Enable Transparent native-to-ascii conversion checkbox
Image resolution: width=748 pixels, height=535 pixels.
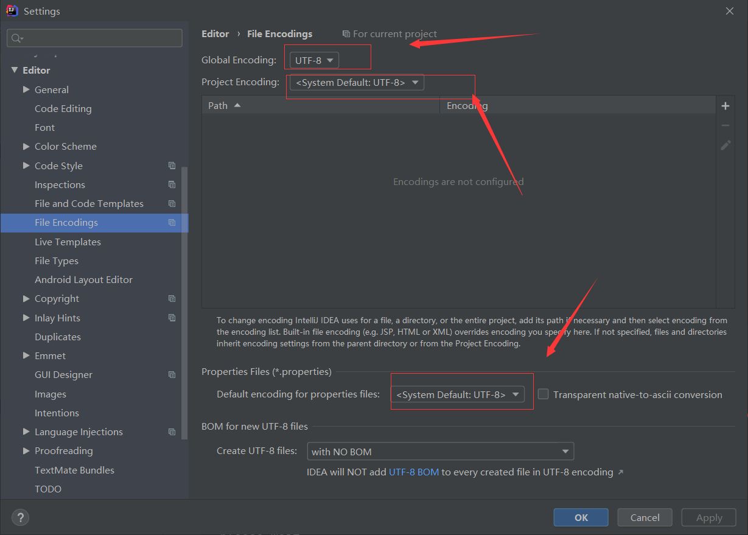pyautogui.click(x=543, y=394)
